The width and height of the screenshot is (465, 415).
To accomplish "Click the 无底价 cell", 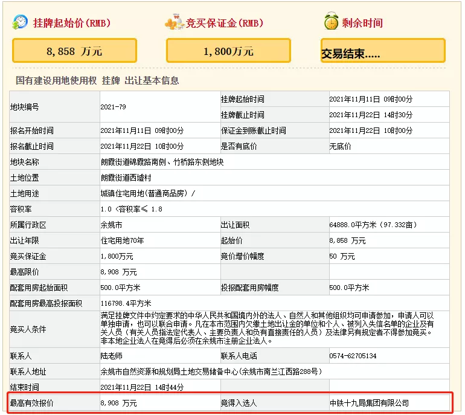I will [x=390, y=146].
